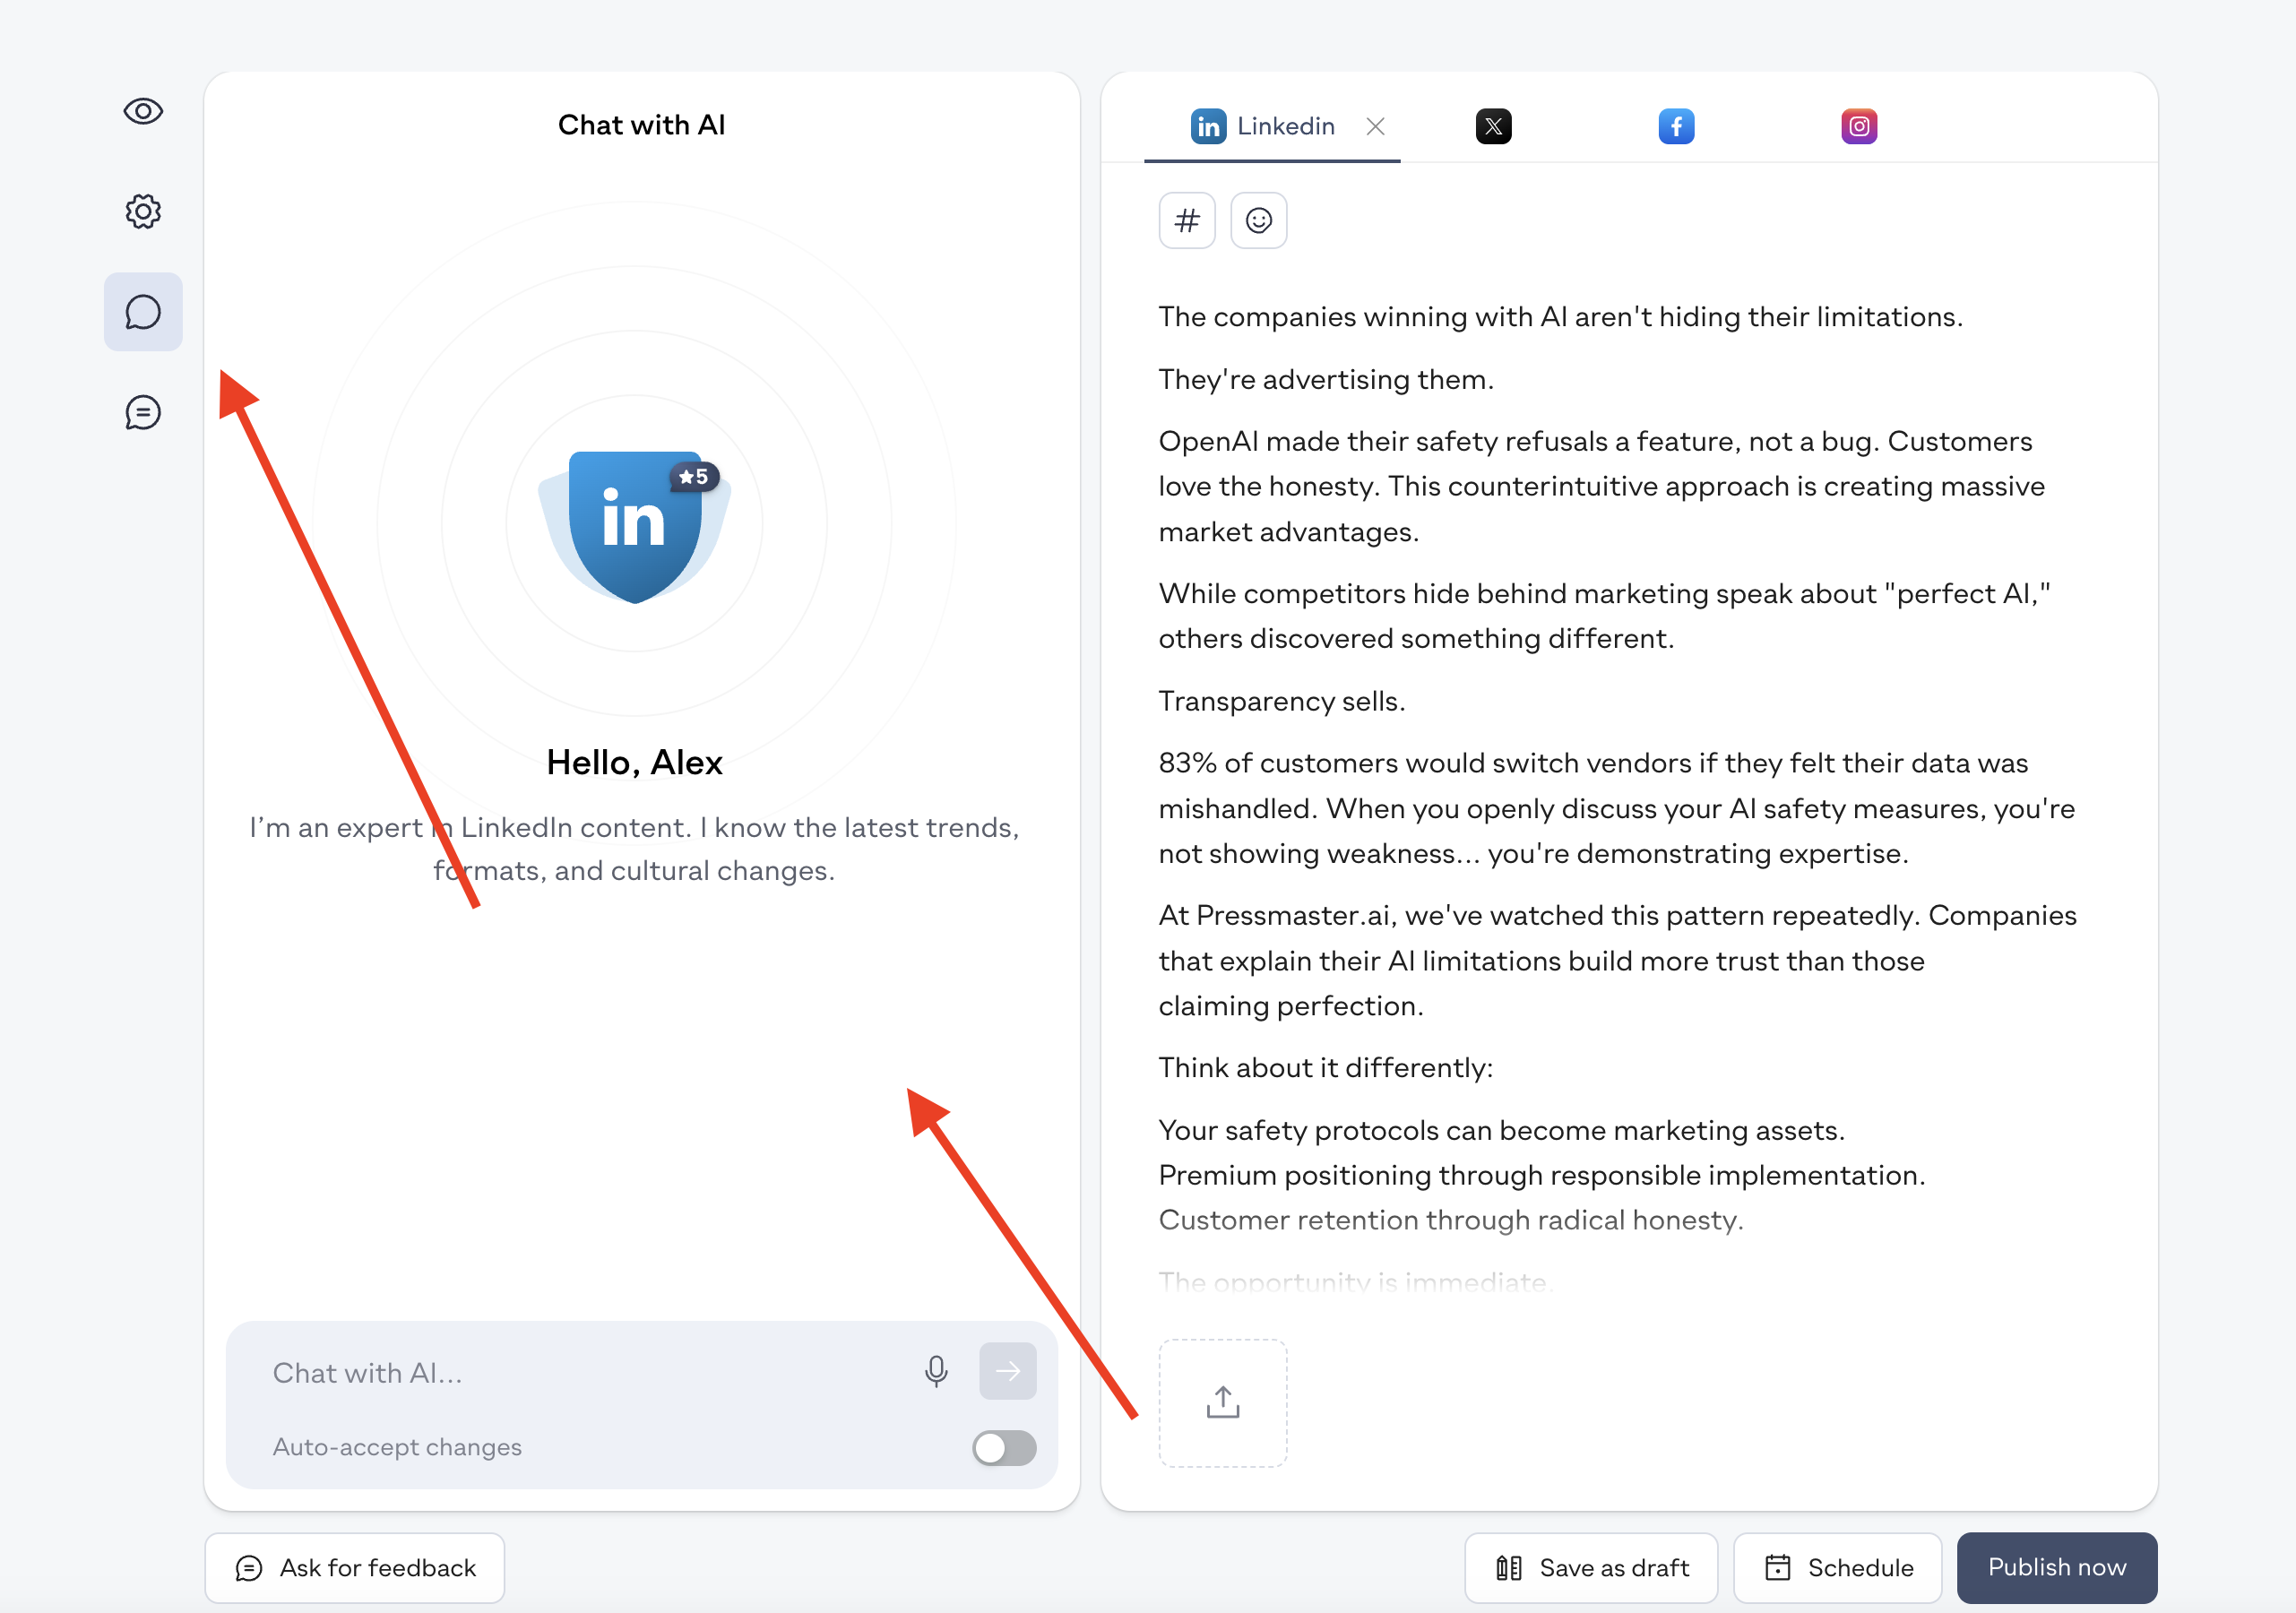The image size is (2296, 1613).
Task: Switch to the X (Twitter) tab
Action: [1493, 126]
